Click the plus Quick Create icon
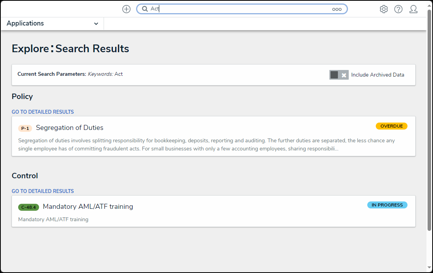433x273 pixels. 126,9
